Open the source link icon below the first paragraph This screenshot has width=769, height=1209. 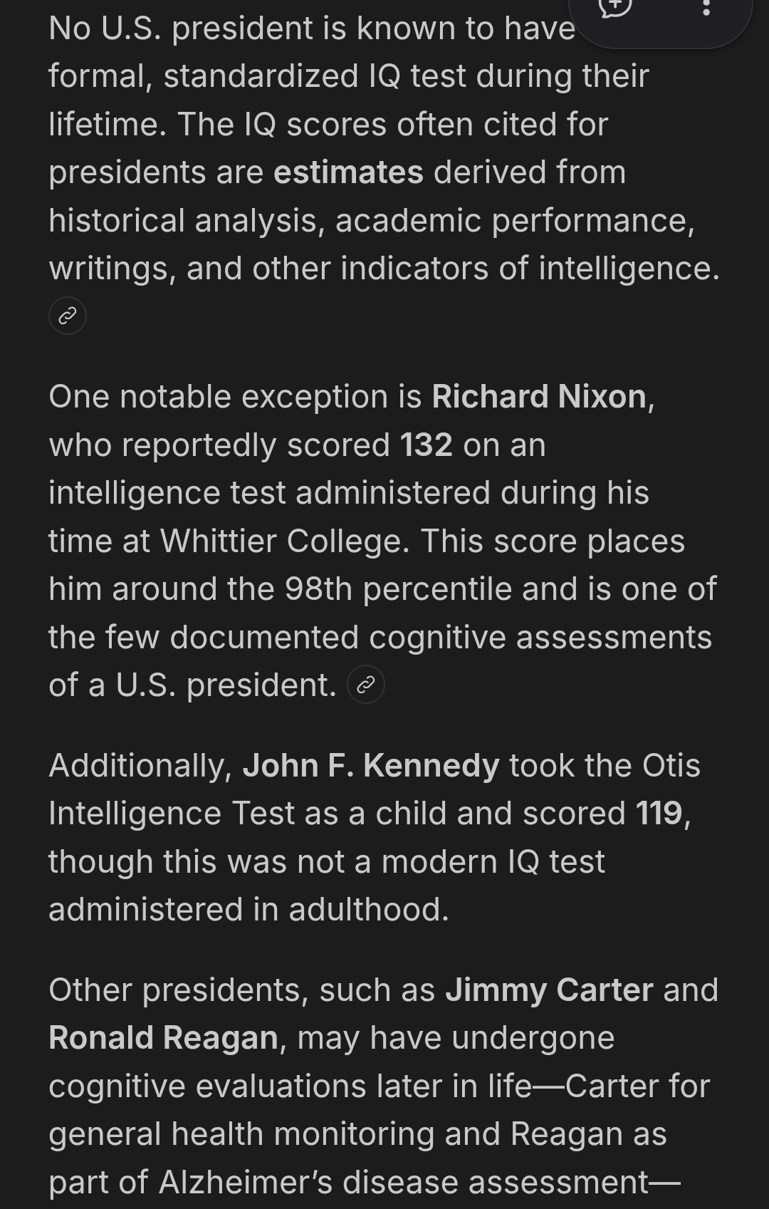point(68,316)
